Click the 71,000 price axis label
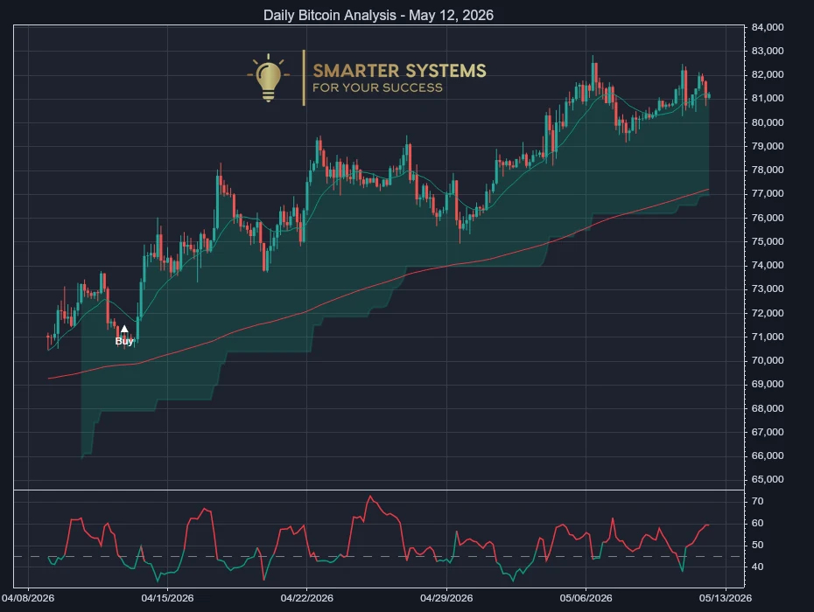The image size is (814, 612). click(768, 337)
